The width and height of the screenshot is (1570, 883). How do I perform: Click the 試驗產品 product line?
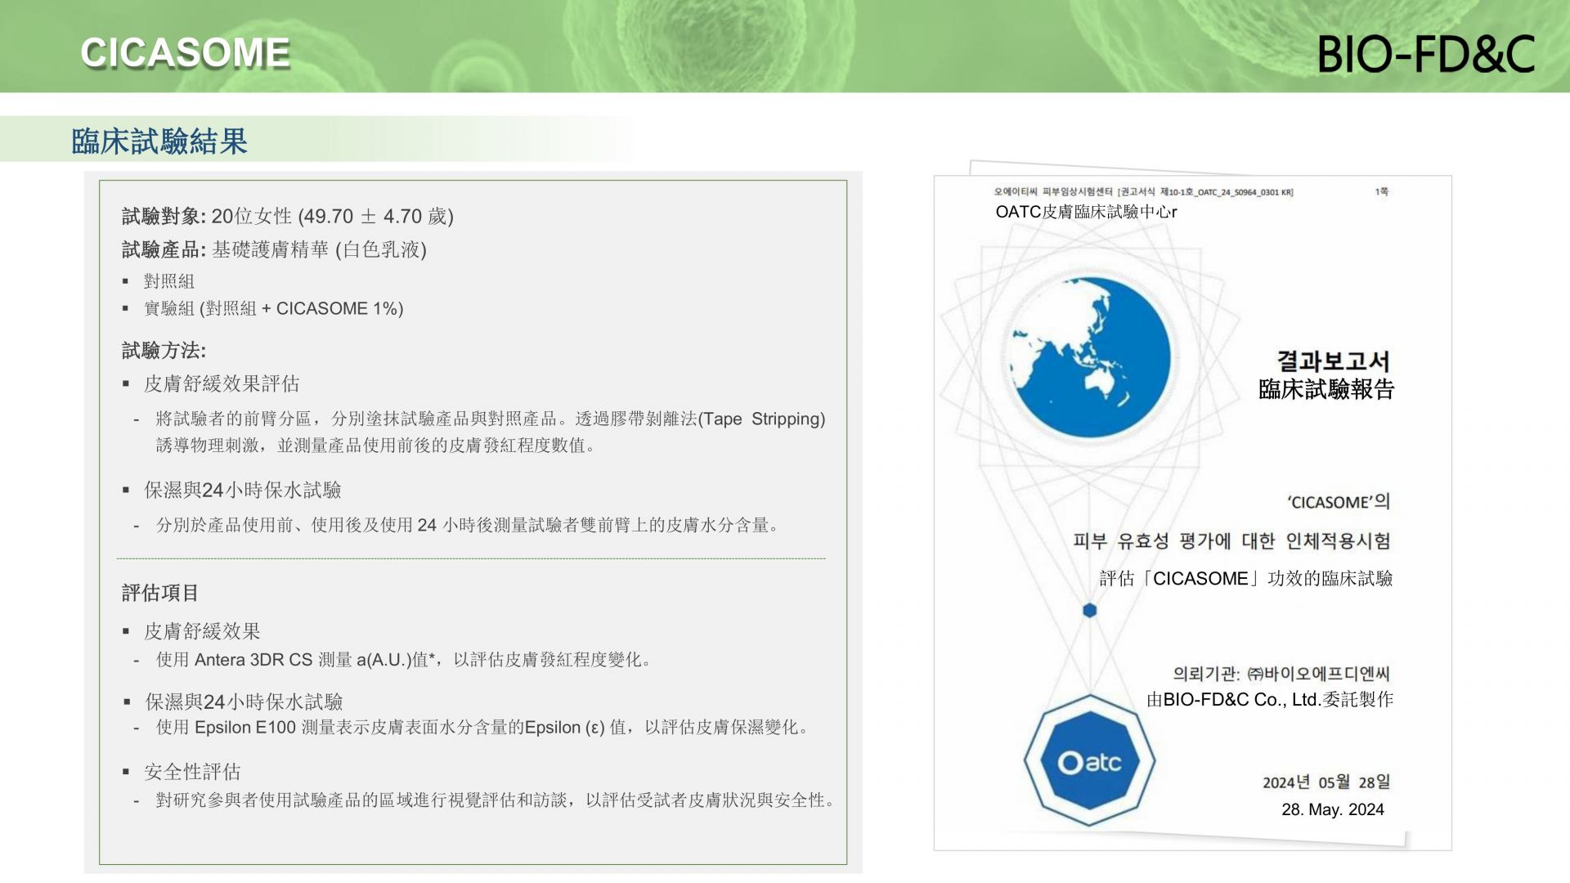(274, 250)
